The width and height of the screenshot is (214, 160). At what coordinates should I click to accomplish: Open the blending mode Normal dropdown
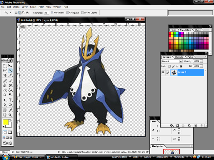(181, 62)
